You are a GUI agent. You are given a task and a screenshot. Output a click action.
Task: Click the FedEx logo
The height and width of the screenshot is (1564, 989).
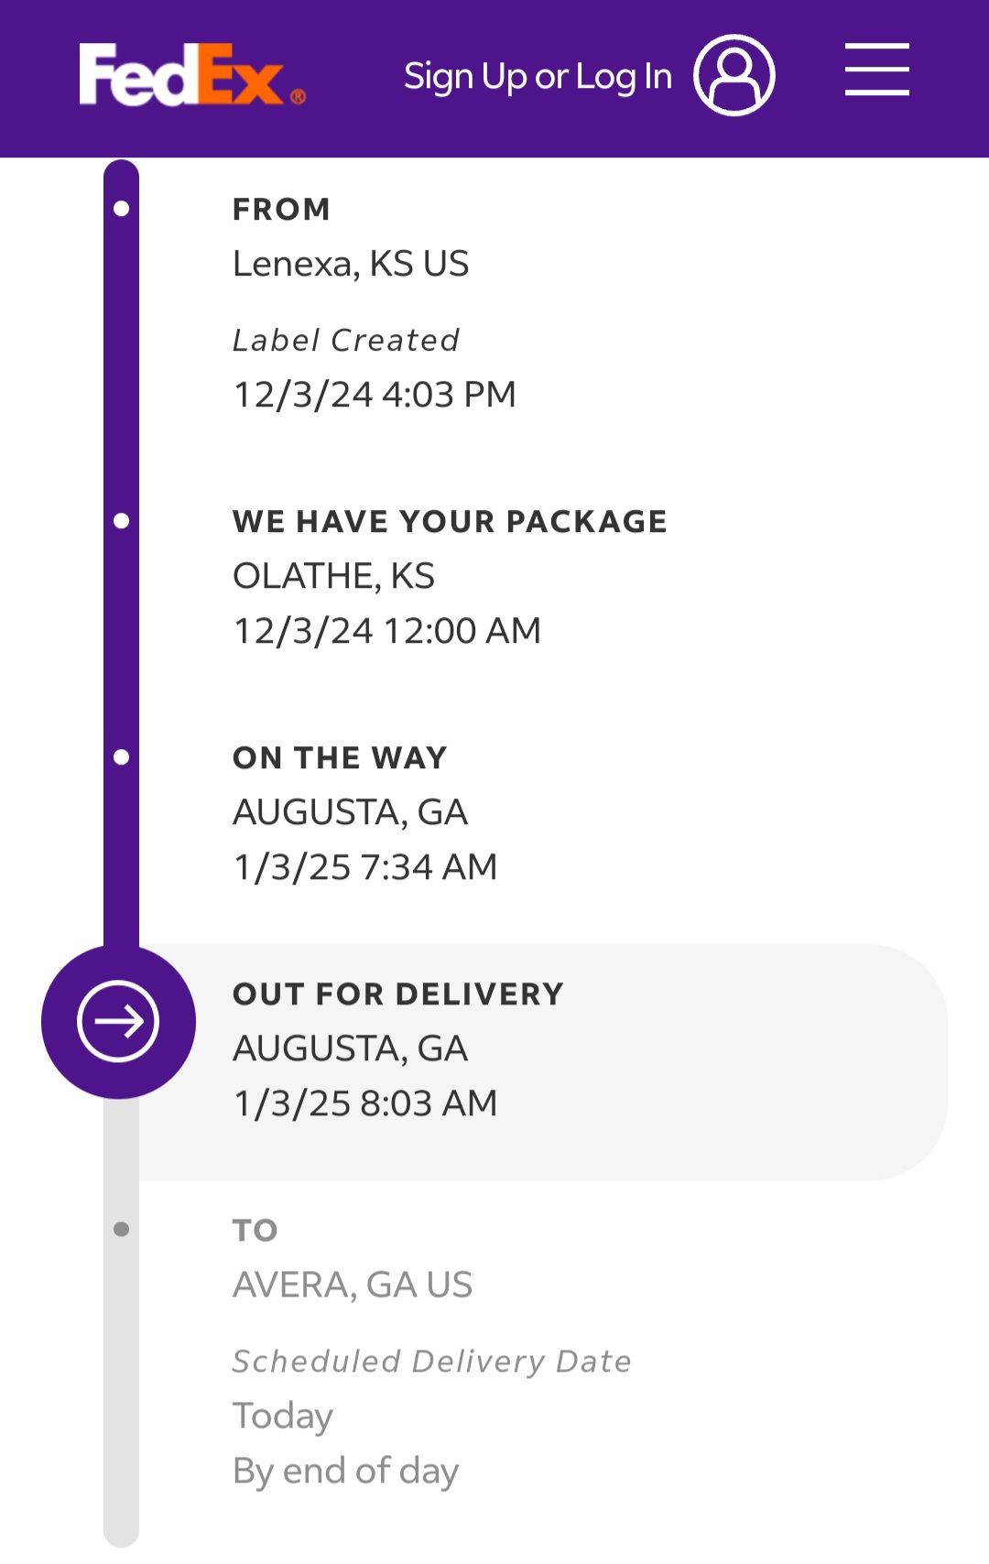pyautogui.click(x=192, y=75)
